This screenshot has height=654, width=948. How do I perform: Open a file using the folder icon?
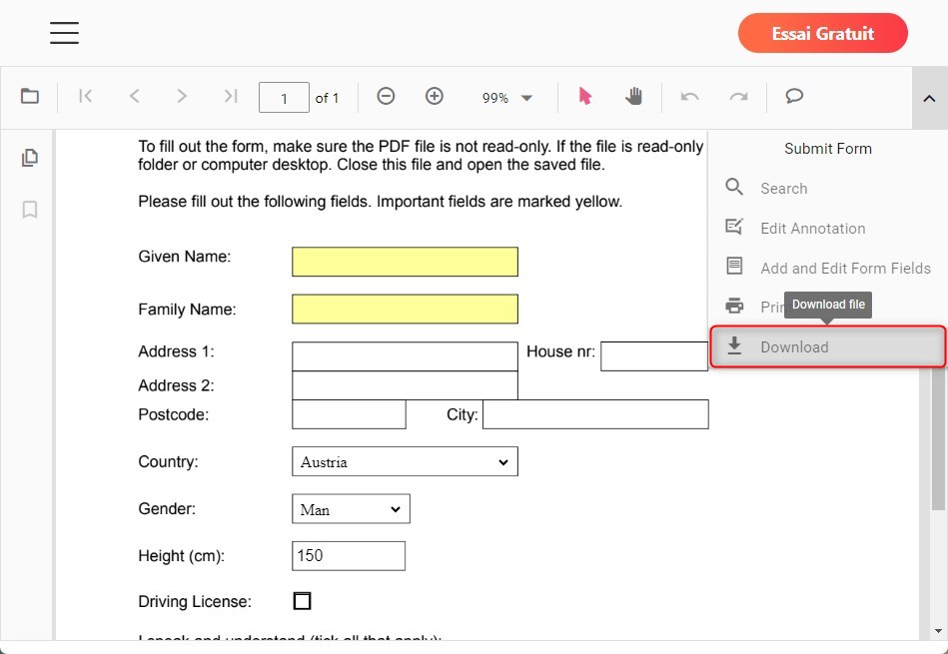[x=29, y=96]
